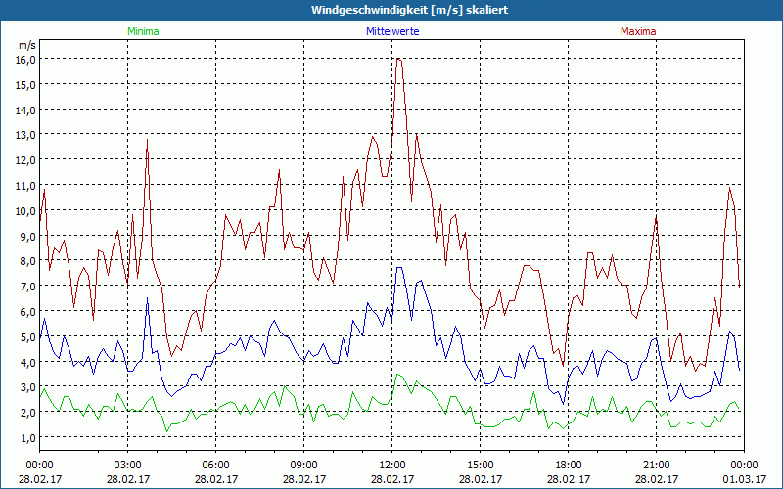Click the 15:00 time axis label
783x489 pixels.
click(x=480, y=466)
